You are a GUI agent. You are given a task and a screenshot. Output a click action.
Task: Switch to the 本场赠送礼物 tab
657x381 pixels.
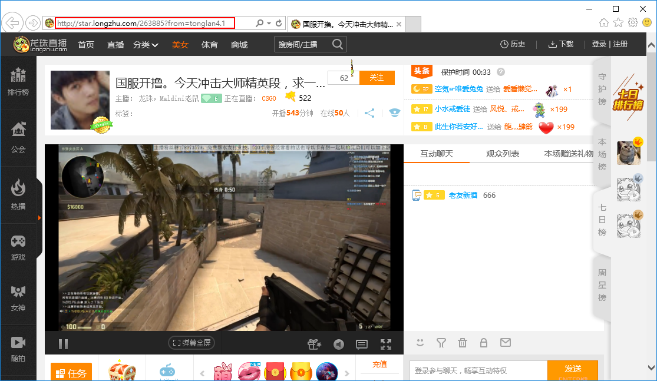(x=569, y=154)
